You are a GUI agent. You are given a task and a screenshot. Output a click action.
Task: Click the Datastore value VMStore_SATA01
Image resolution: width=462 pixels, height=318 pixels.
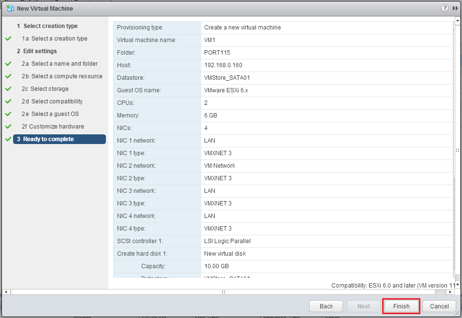(x=227, y=78)
